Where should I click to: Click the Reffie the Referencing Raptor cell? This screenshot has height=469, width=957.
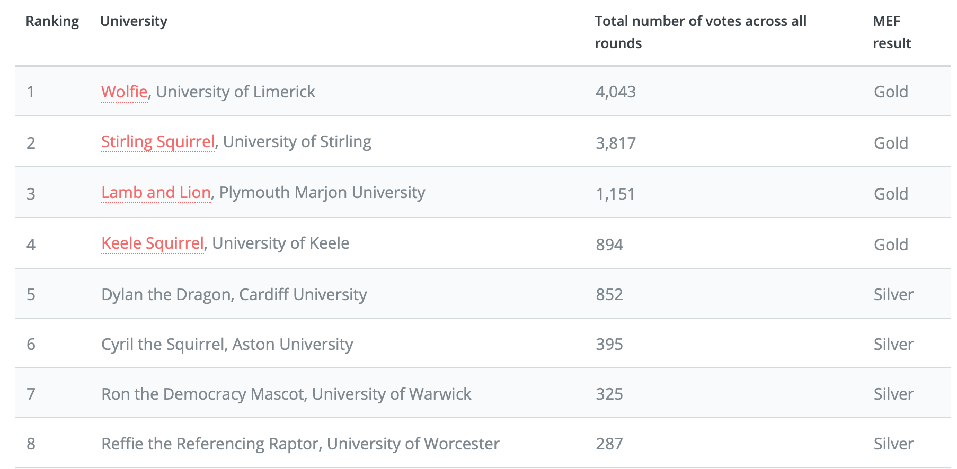point(300,444)
